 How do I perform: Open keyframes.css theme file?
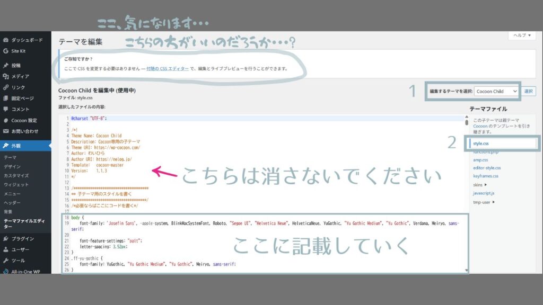click(486, 176)
